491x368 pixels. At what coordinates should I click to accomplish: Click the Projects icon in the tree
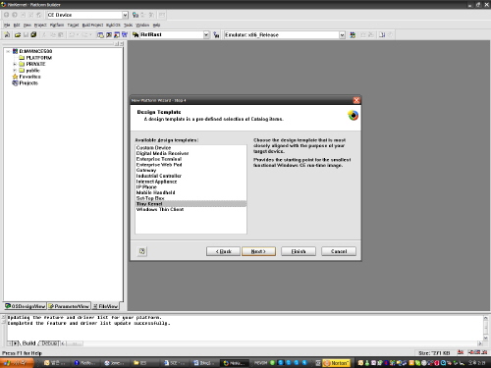pyautogui.click(x=15, y=83)
